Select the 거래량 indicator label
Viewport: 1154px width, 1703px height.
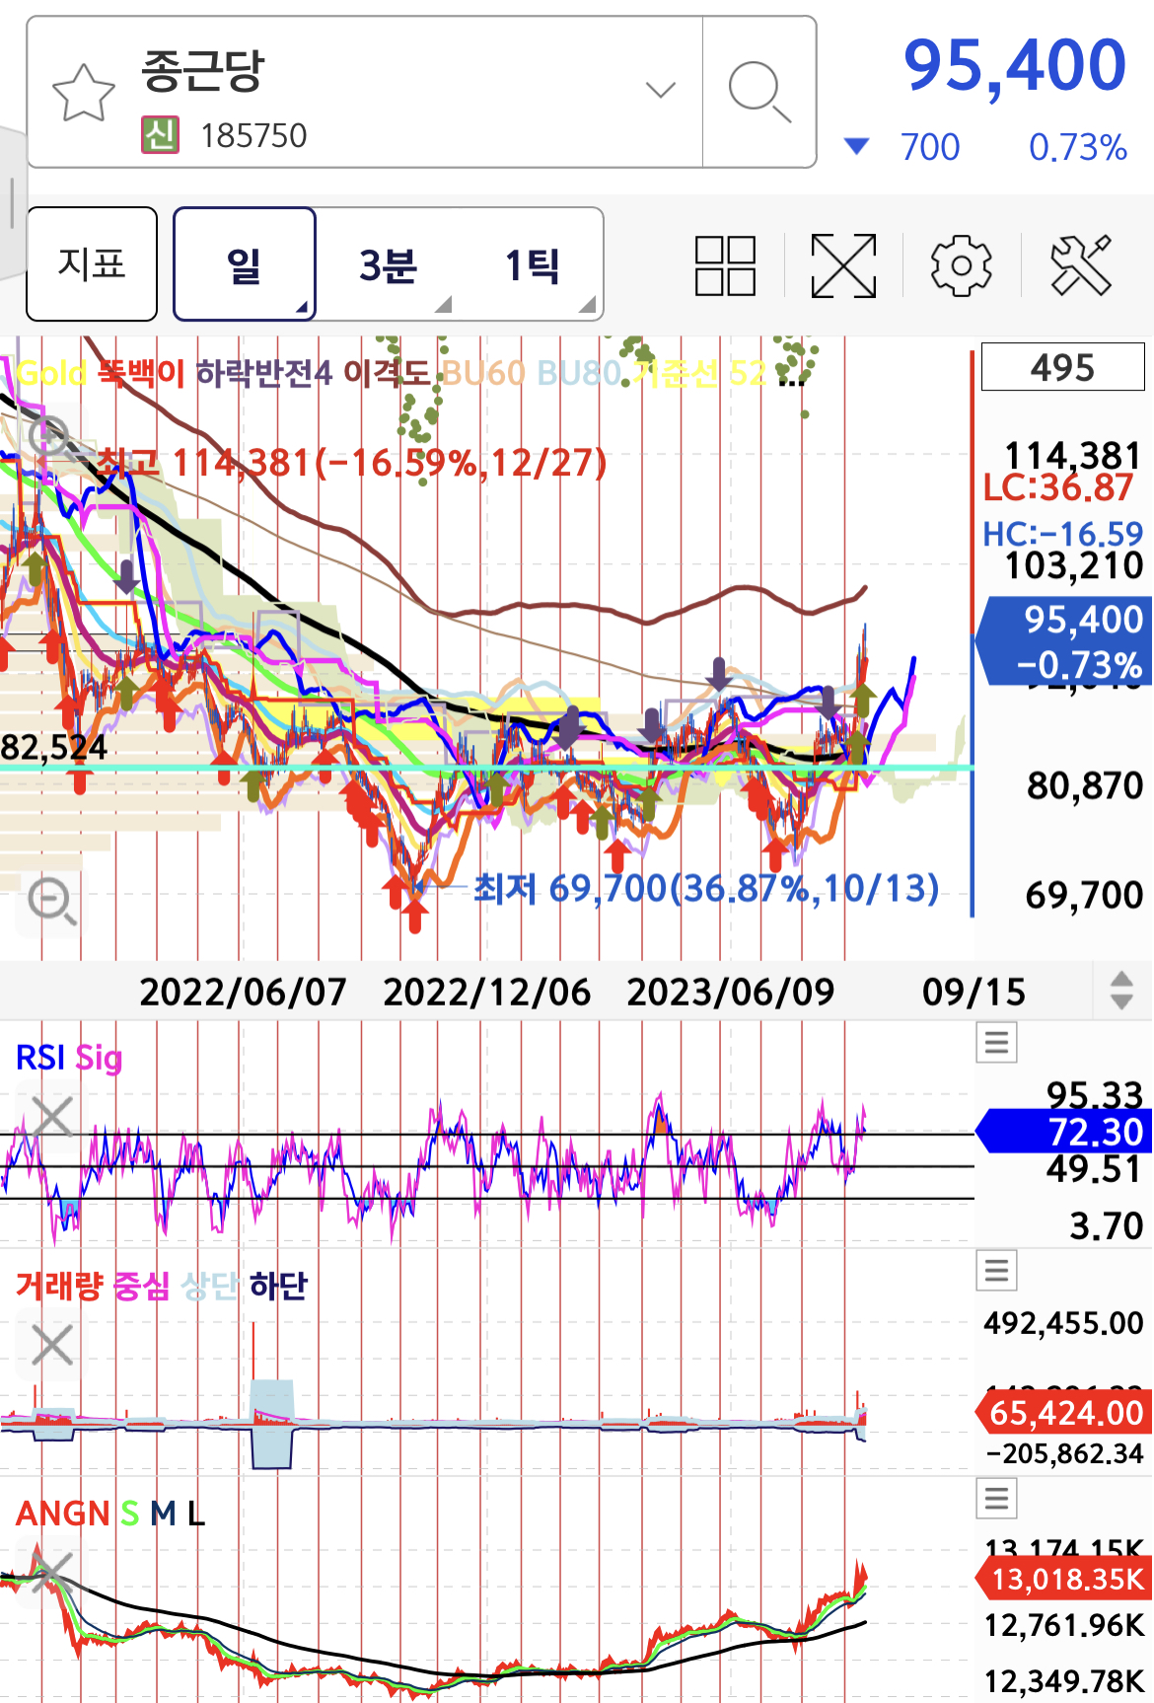click(59, 1286)
